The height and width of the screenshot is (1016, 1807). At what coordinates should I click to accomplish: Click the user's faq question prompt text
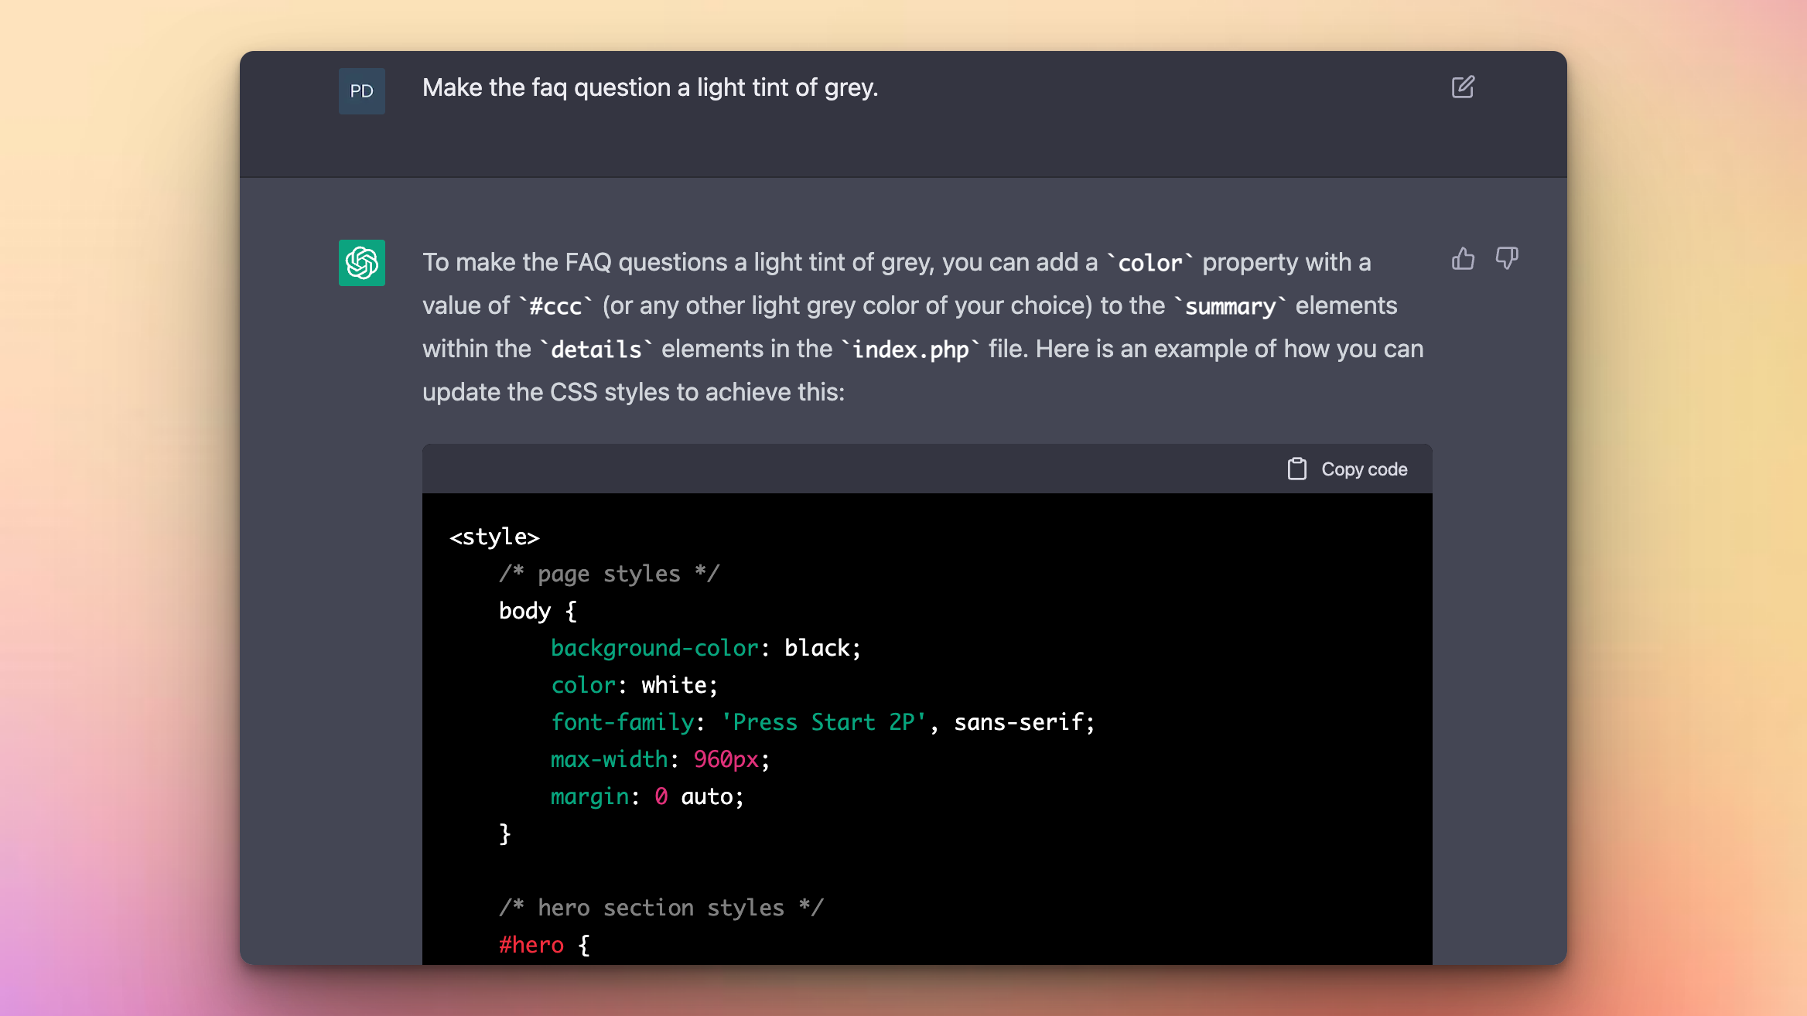click(650, 87)
